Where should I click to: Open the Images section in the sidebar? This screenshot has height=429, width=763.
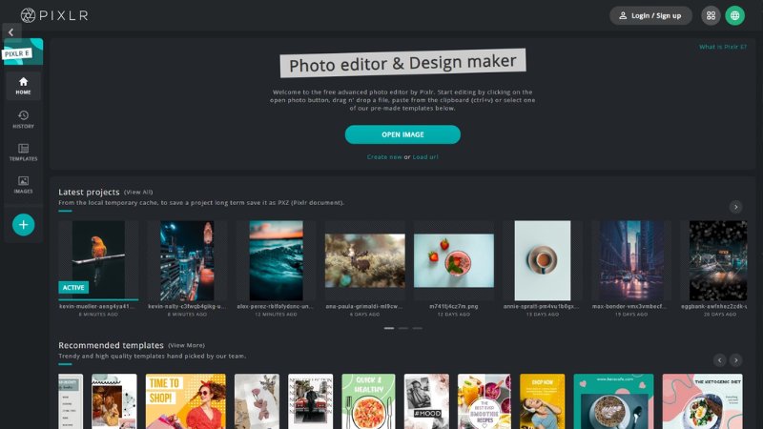(23, 185)
